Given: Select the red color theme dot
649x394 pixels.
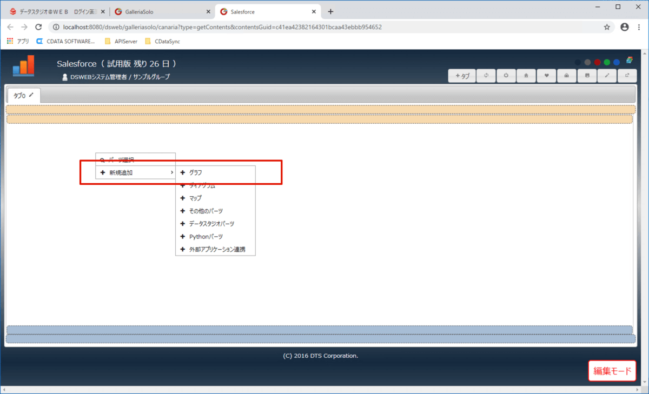Looking at the screenshot, I should (597, 62).
